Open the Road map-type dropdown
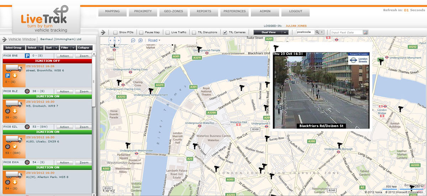Screen dimensions: 427x196 click(x=154, y=40)
